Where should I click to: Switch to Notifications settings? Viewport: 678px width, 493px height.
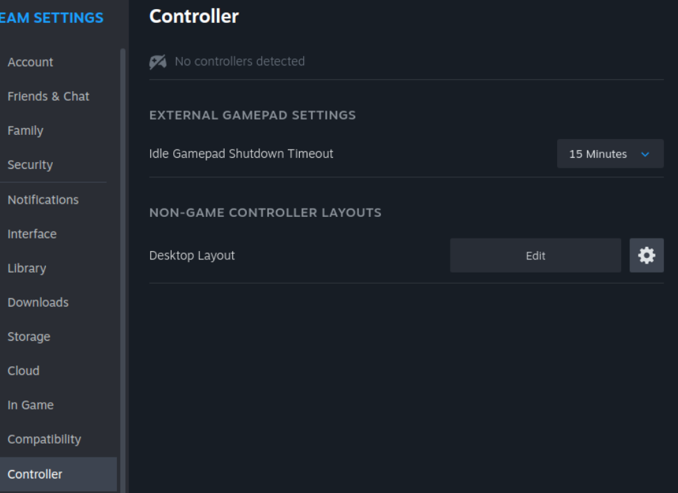[43, 200]
